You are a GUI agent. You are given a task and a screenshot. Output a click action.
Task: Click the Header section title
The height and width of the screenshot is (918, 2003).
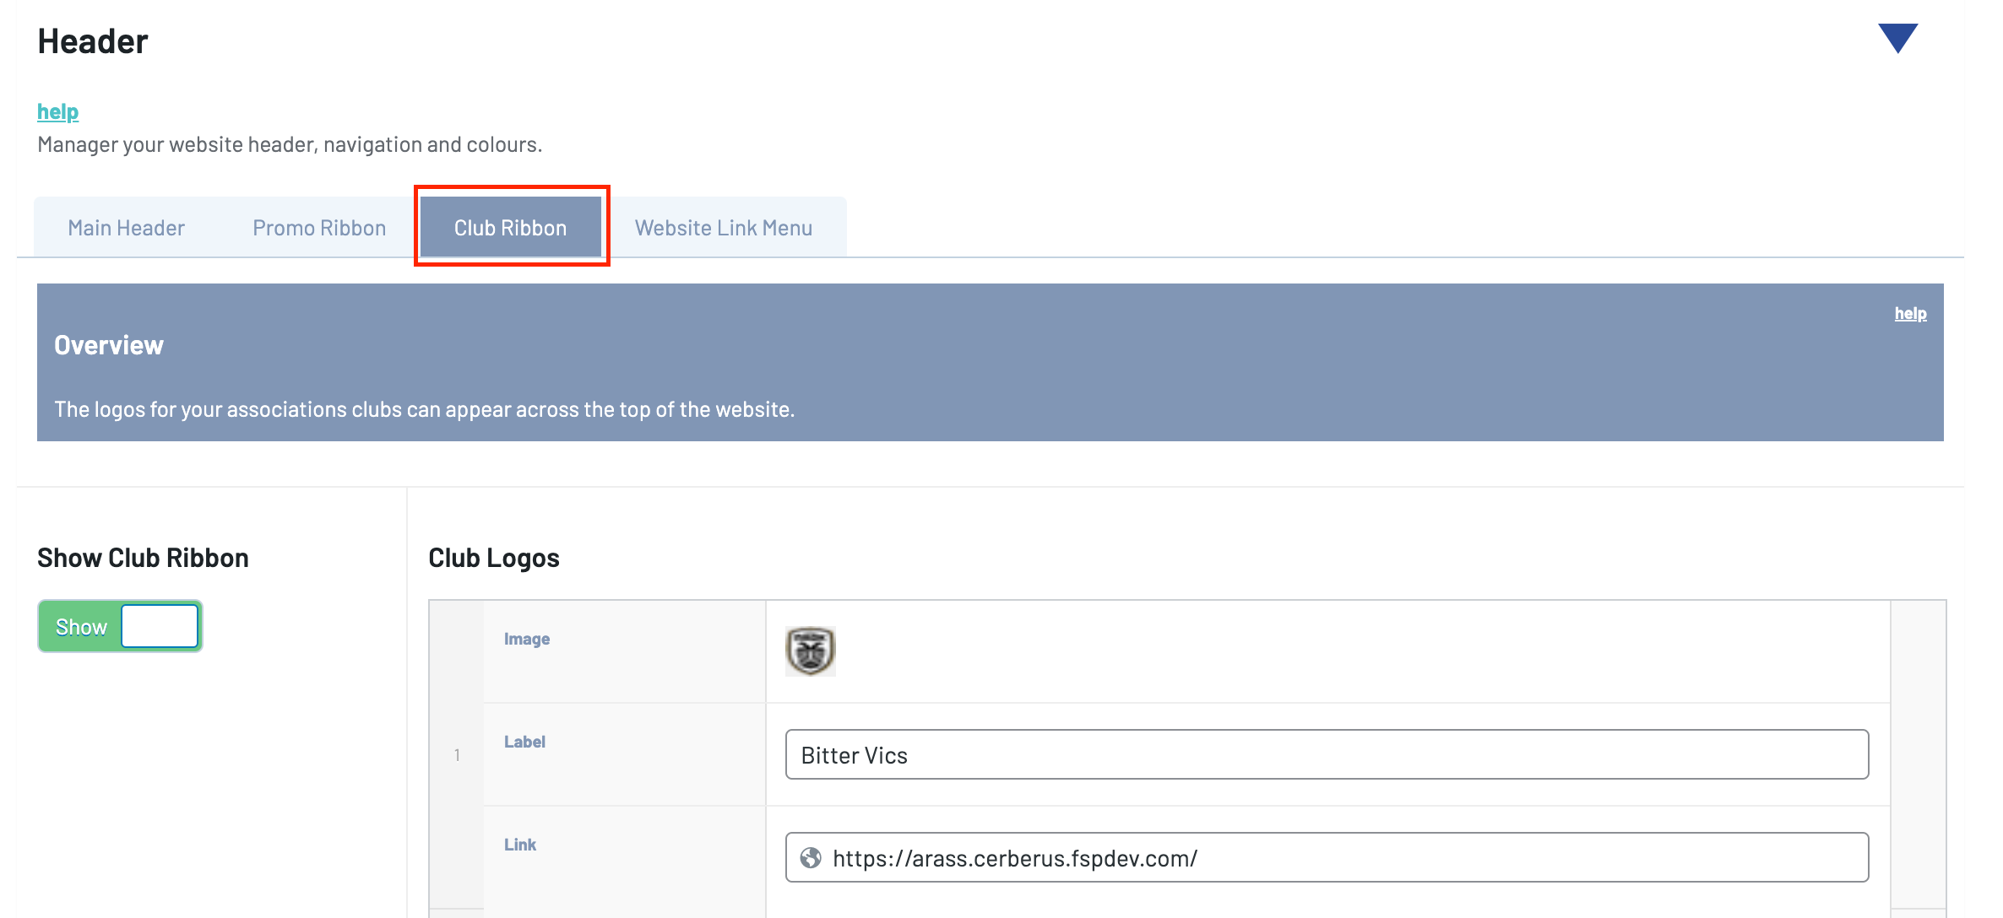93,41
